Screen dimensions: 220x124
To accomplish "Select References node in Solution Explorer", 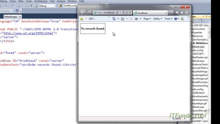I will pos(197,36).
